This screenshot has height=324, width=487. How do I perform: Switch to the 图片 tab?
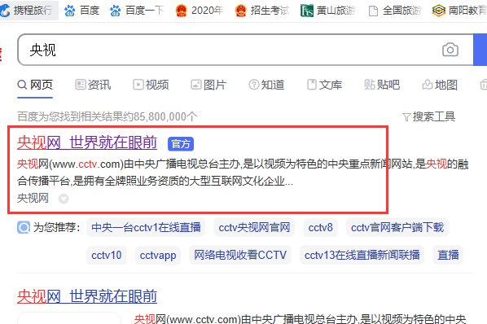click(x=208, y=85)
